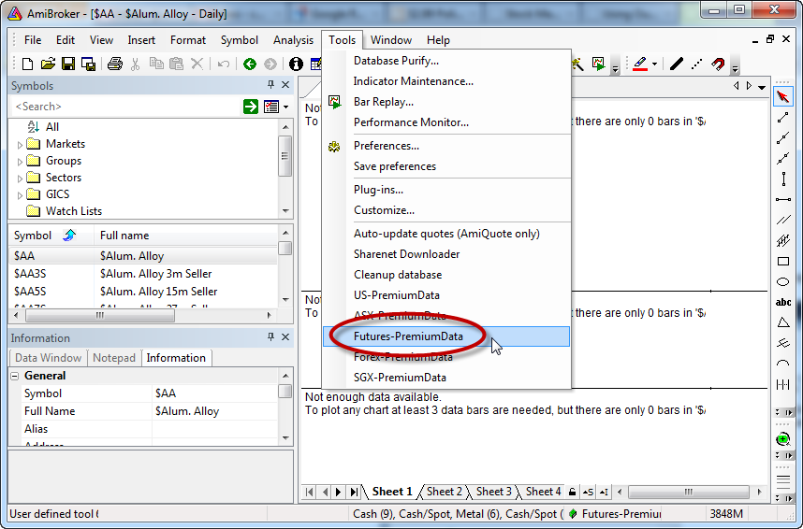Screen dimensions: 803x529
Task: Click the Save floppy disk icon
Action: click(68, 64)
